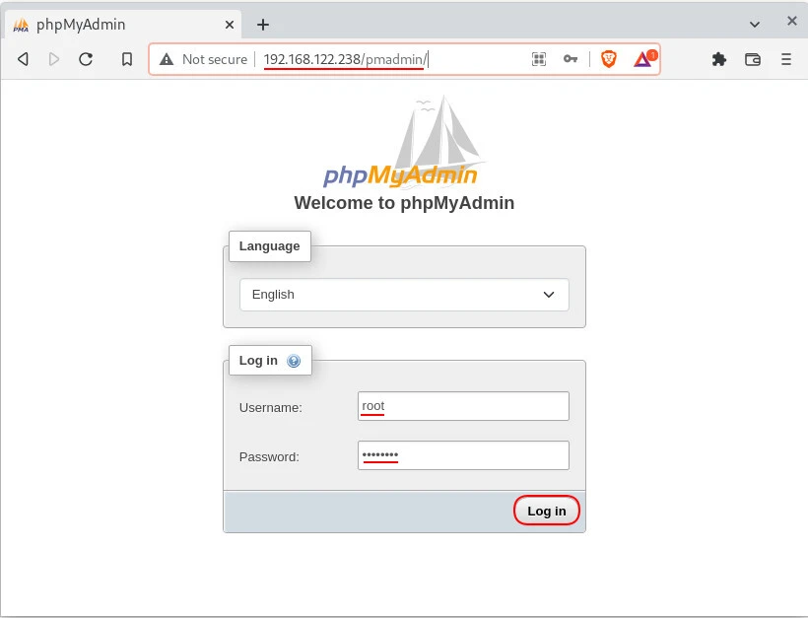Close the phpMyAdmin tab
This screenshot has height=618, width=808.
click(229, 25)
